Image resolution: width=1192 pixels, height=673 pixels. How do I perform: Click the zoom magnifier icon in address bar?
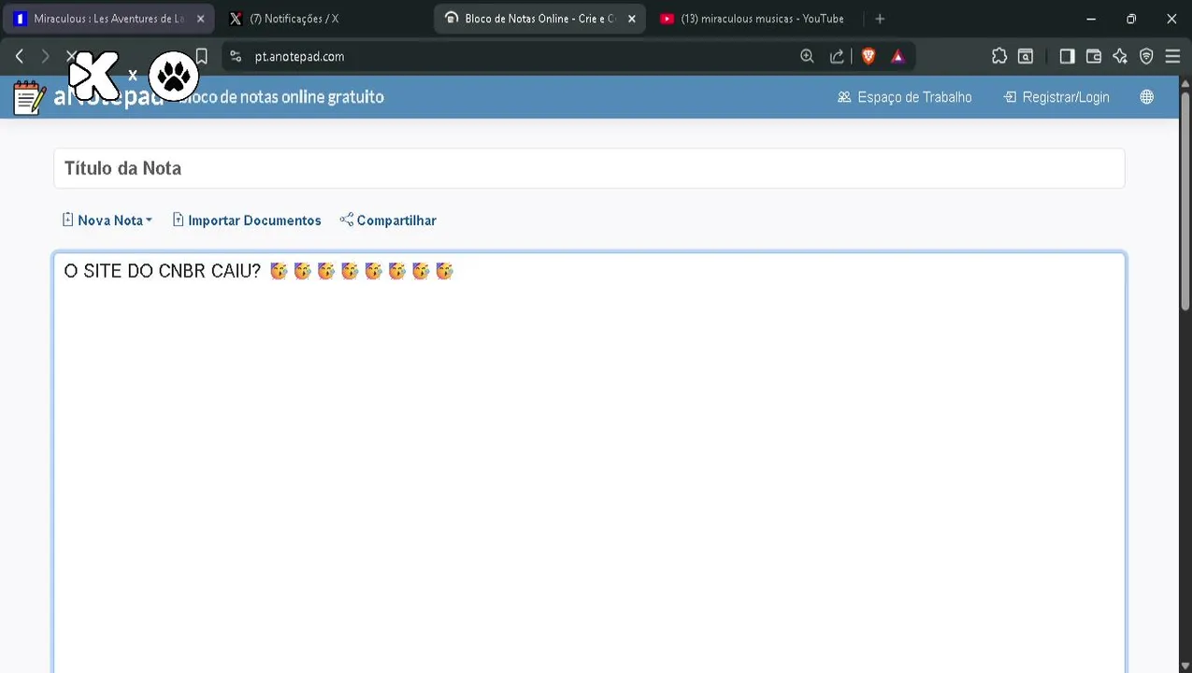pyautogui.click(x=807, y=57)
